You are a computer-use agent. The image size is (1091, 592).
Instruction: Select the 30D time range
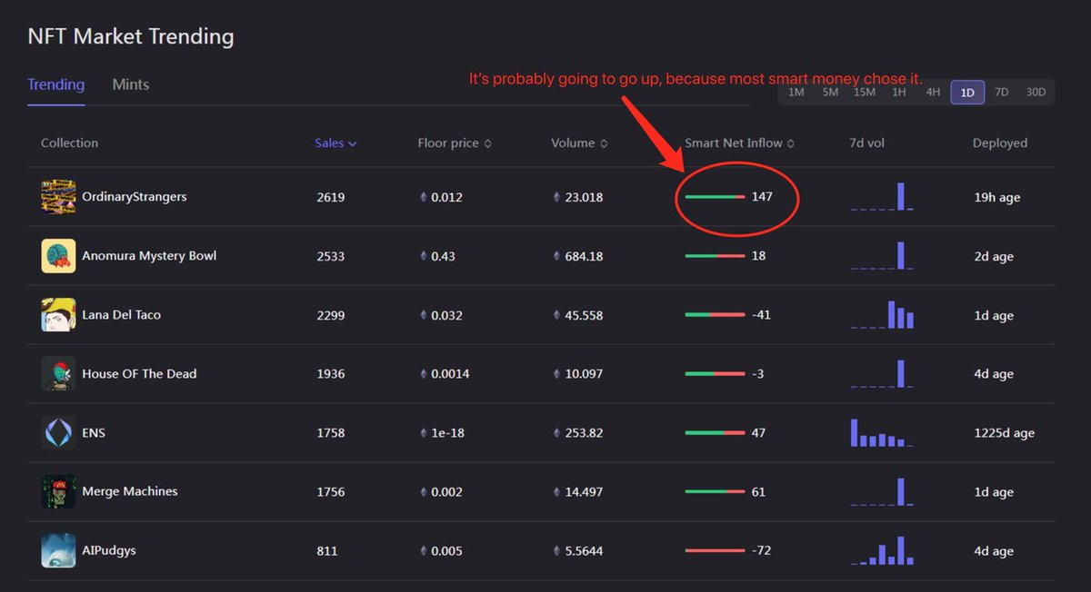pyautogui.click(x=1036, y=93)
